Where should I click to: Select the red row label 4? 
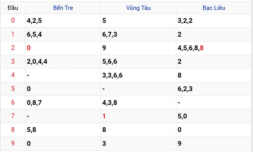pyautogui.click(x=13, y=75)
